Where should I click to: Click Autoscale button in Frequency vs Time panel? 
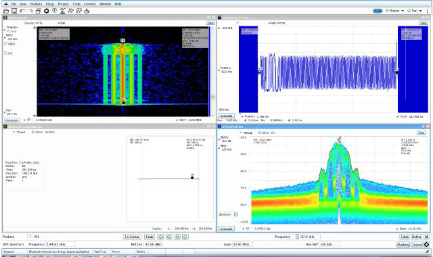tap(227, 116)
